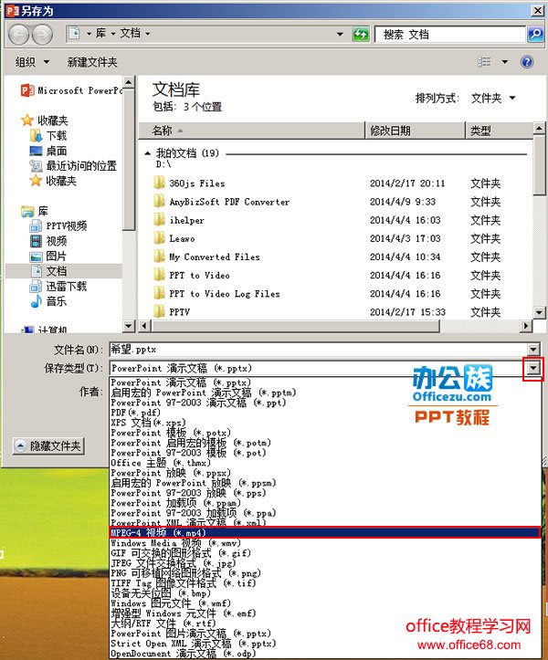Click the search magnifier icon
The image size is (548, 660).
click(535, 34)
